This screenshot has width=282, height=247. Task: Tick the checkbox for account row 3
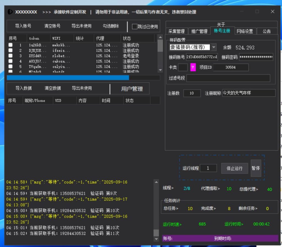click(x=10, y=56)
